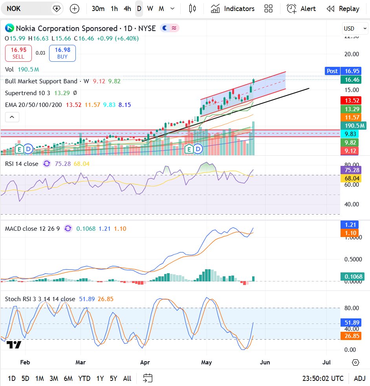Viewport: 370px width, 386px height.
Task: Select the D daily timeframe
Action: pos(139,9)
